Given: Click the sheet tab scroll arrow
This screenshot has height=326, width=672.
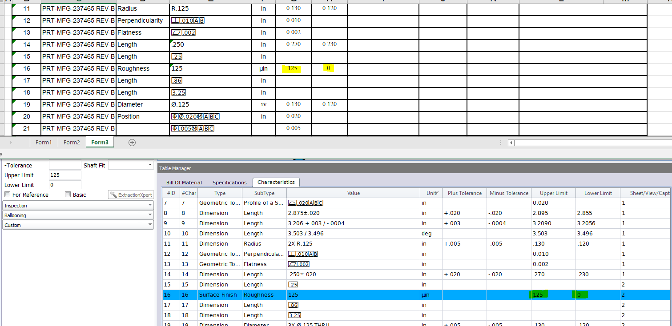Looking at the screenshot, I should pos(11,143).
